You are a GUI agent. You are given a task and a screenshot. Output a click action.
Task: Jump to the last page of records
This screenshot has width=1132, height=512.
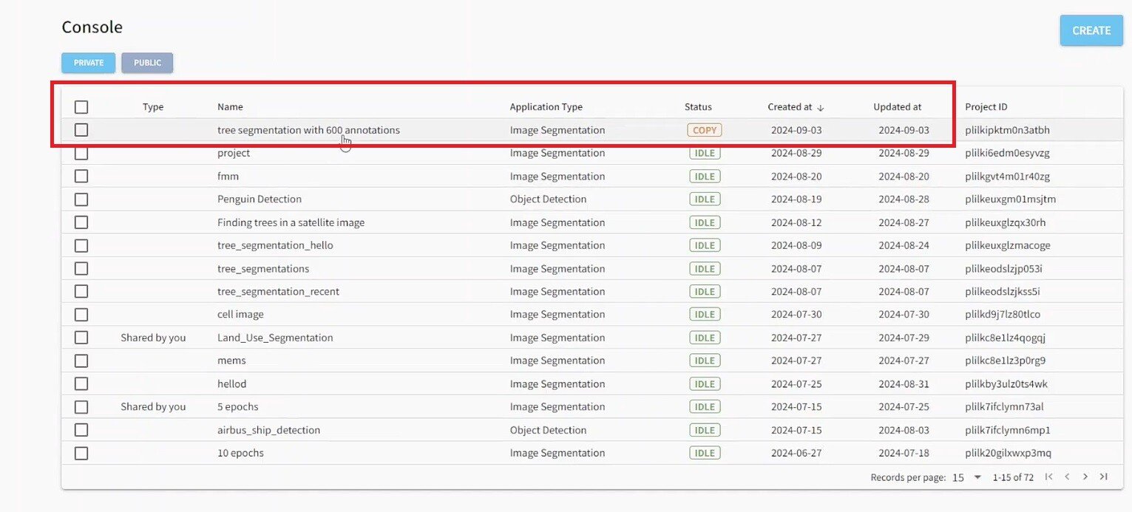pos(1104,477)
